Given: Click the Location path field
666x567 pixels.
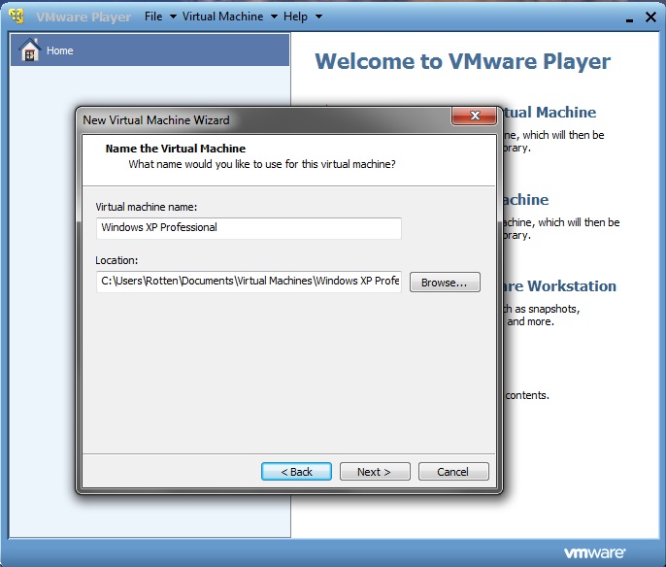Looking at the screenshot, I should [x=249, y=282].
